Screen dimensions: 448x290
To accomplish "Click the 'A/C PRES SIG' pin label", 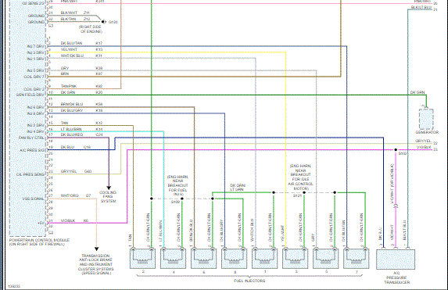I will point(32,150).
